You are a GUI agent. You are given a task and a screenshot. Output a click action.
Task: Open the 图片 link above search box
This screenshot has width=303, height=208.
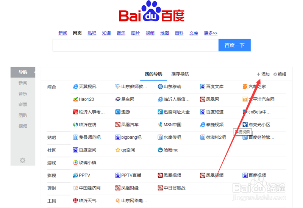tap(136, 33)
